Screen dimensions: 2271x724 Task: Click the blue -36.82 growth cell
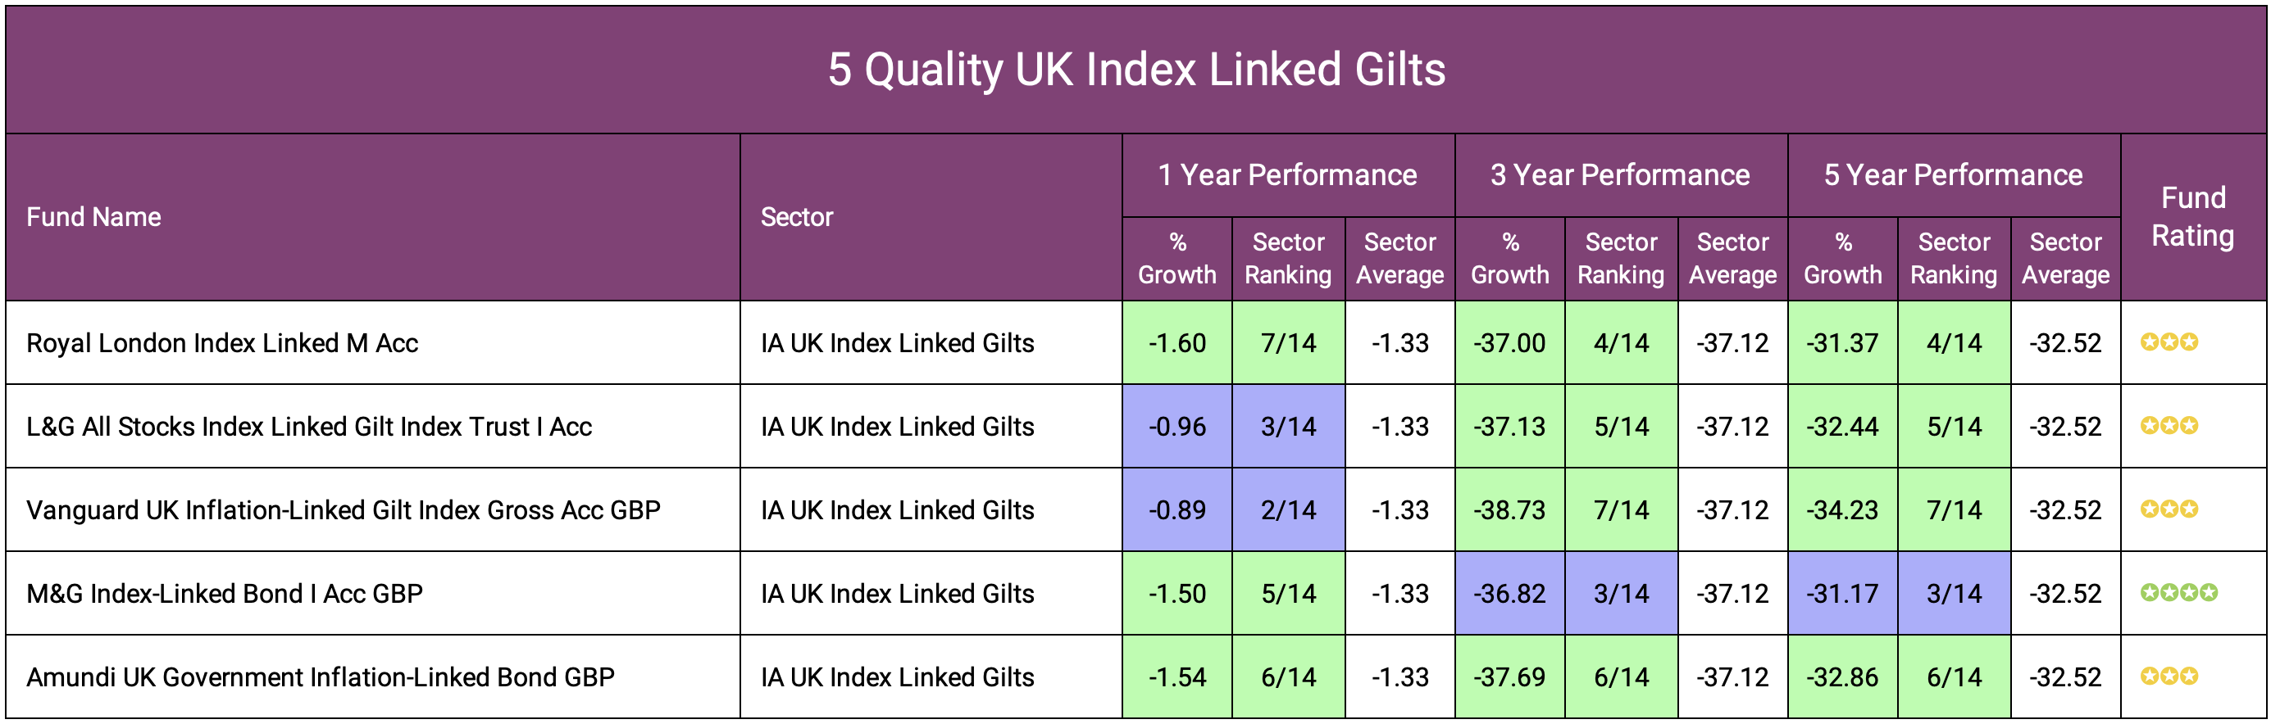[x=1509, y=594]
